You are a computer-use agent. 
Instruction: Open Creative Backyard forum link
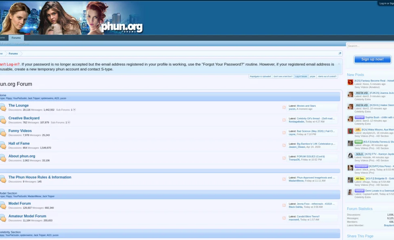point(24,118)
